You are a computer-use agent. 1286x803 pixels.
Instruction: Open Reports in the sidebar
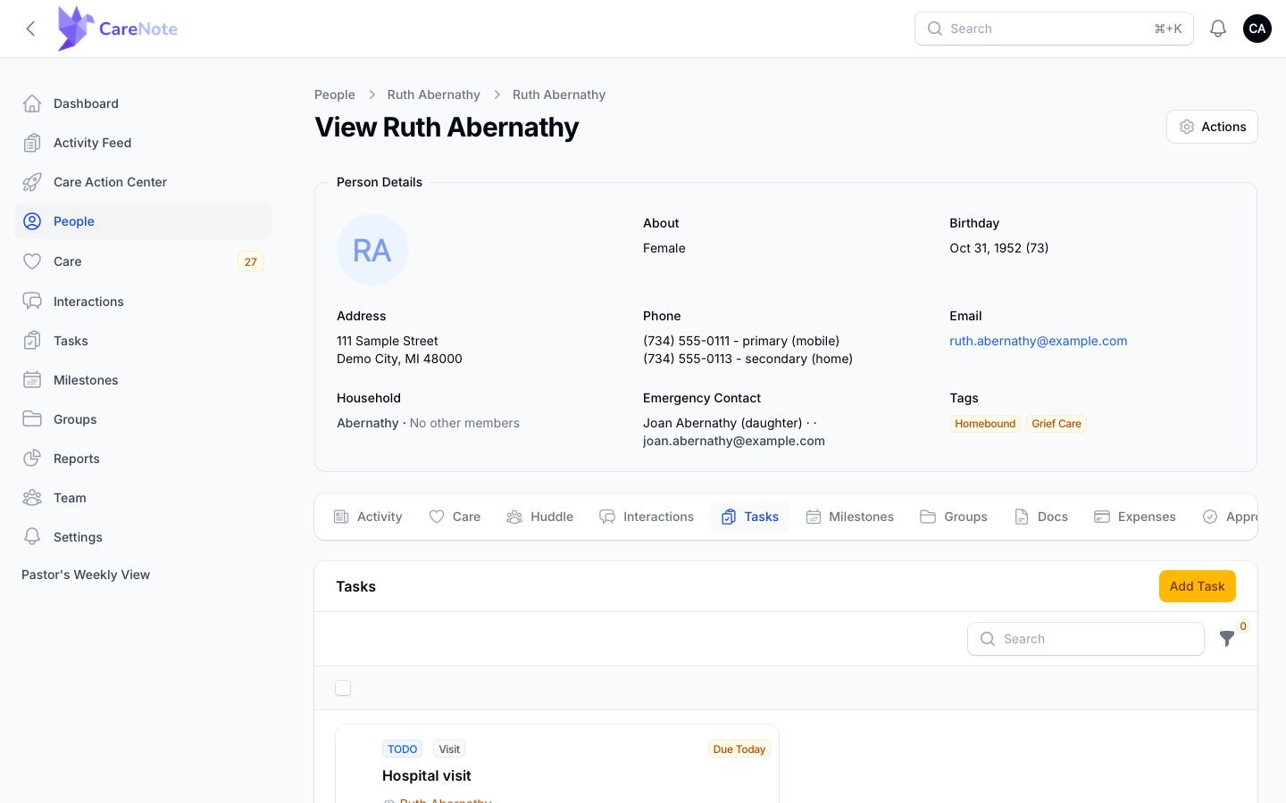click(143, 459)
